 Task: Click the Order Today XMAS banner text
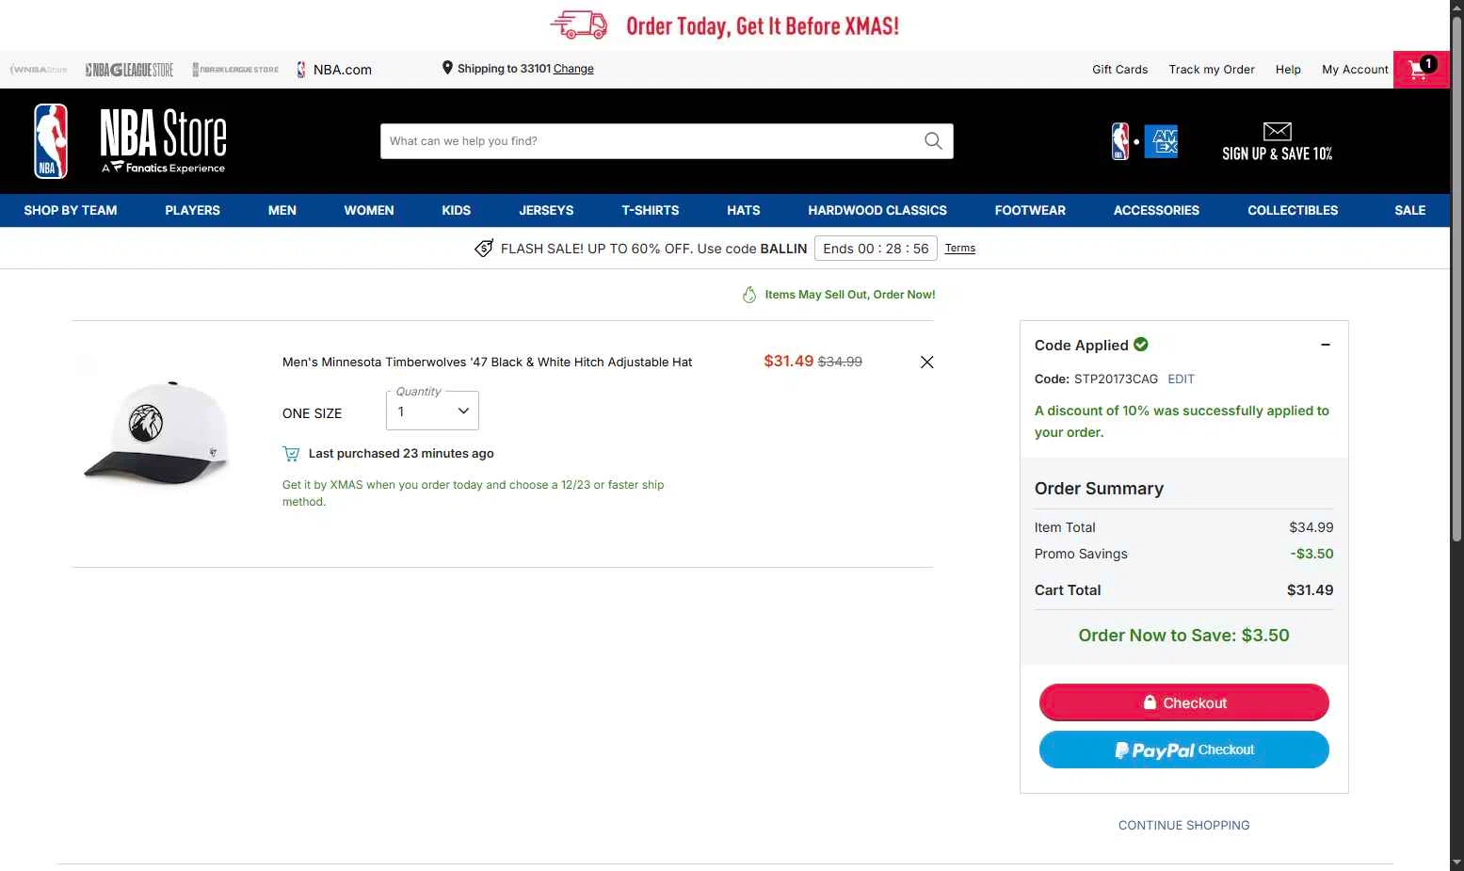(763, 25)
